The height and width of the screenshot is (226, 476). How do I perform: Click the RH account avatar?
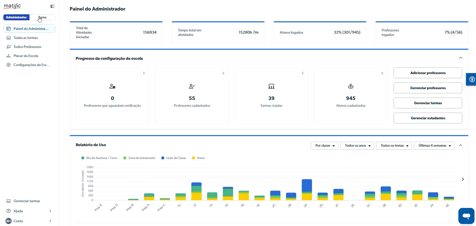pyautogui.click(x=9, y=221)
